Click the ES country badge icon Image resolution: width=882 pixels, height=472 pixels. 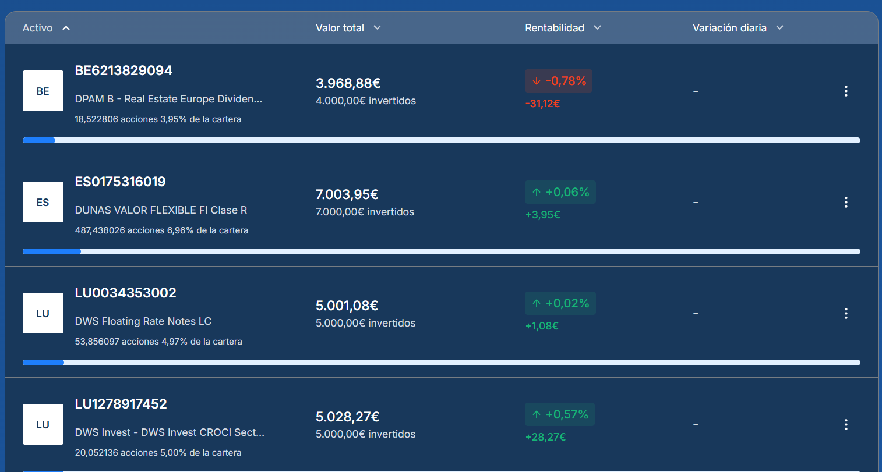43,202
